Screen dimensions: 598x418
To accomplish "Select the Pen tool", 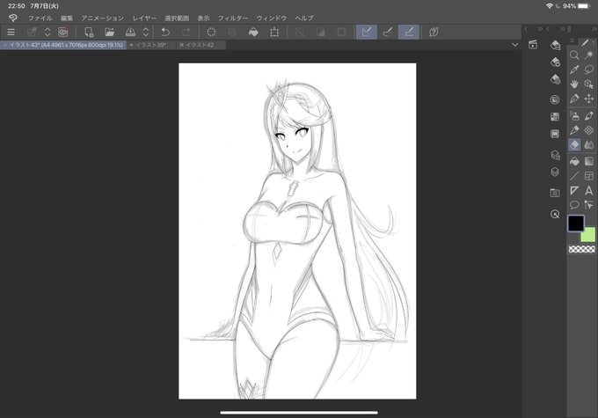I will [574, 99].
